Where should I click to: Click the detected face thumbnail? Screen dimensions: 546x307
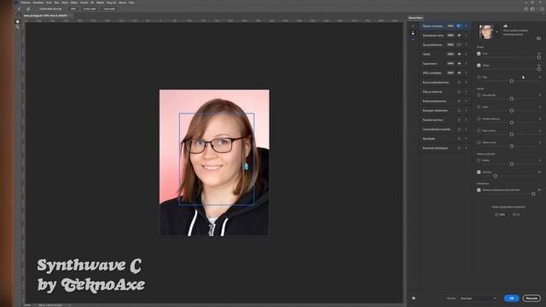point(486,32)
